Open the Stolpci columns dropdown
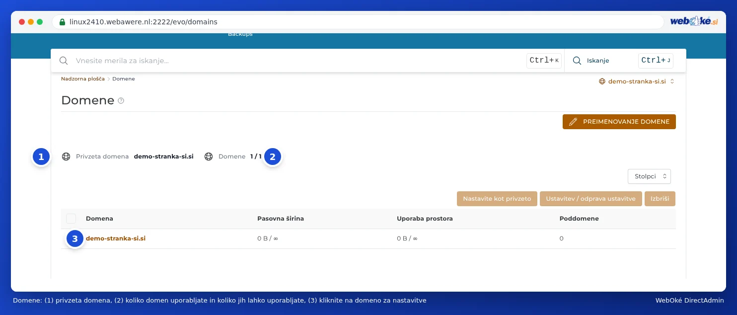This screenshot has height=315, width=737. 649,176
